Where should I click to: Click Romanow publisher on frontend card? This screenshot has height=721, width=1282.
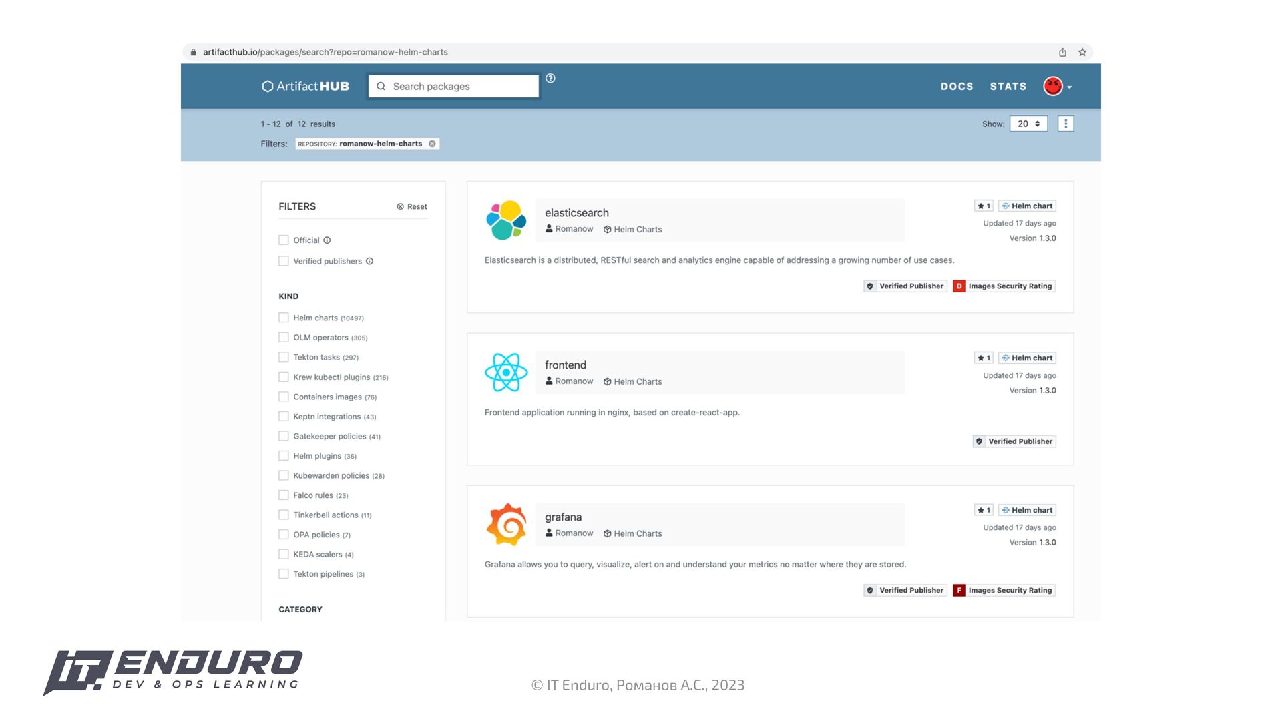coord(569,381)
